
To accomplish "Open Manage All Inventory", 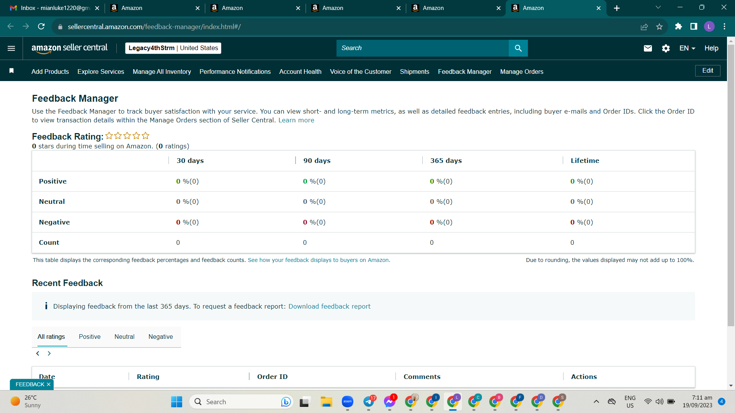I will [162, 72].
